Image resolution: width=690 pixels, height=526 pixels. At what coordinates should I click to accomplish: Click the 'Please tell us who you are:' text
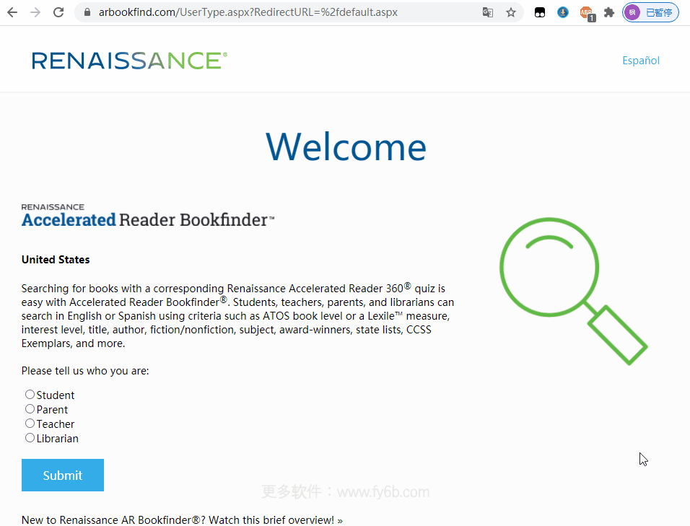85,371
